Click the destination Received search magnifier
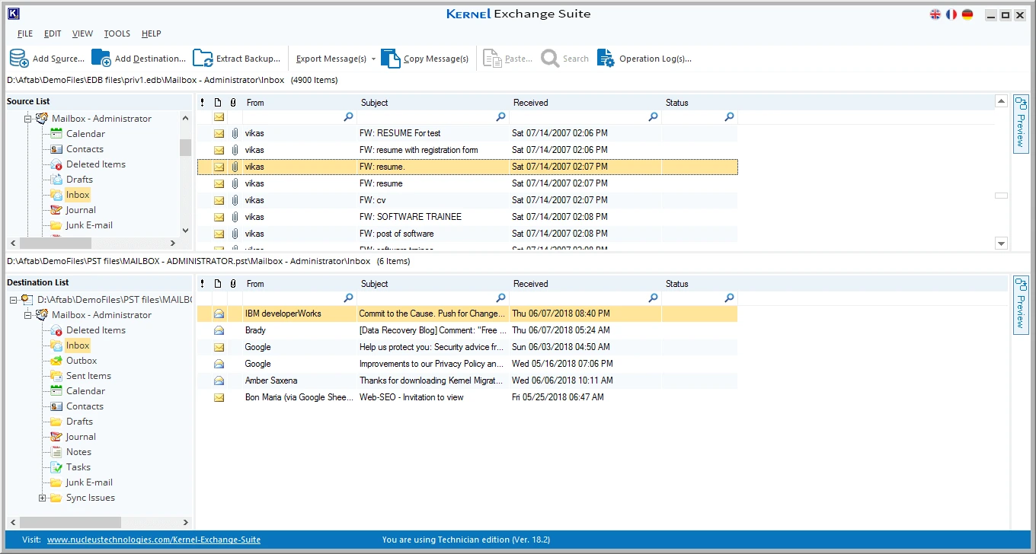 click(x=654, y=298)
